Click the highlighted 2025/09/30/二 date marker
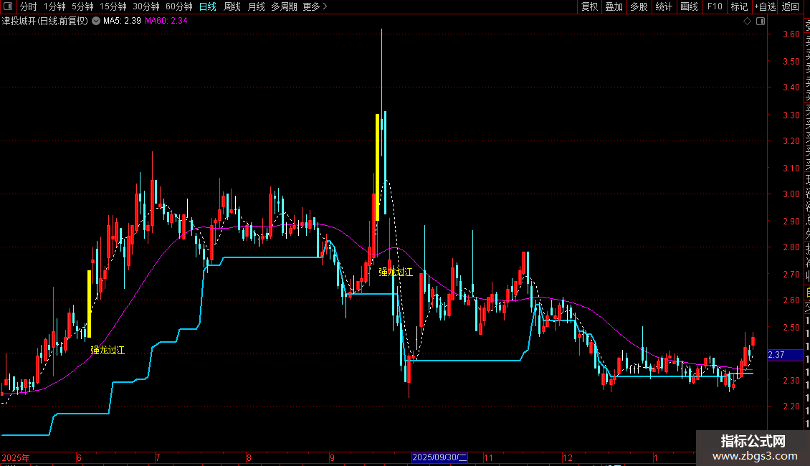Image resolution: width=810 pixels, height=466 pixels. tap(439, 457)
